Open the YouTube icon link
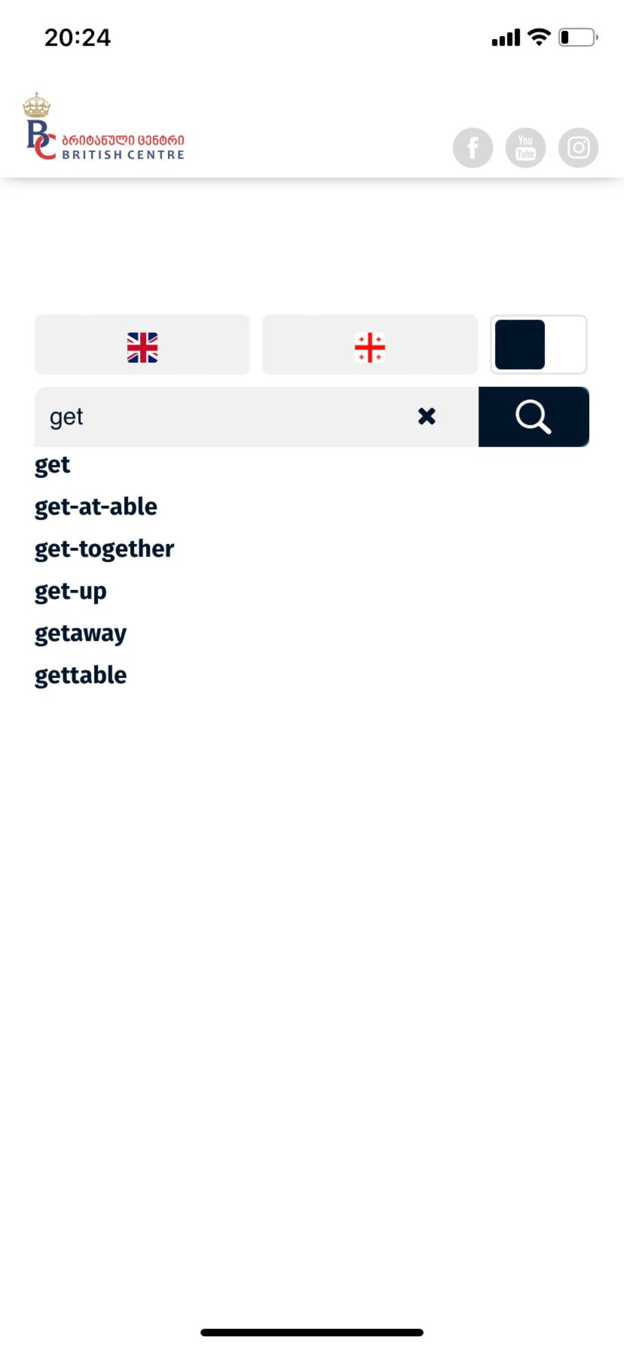This screenshot has height=1355, width=624. pyautogui.click(x=525, y=148)
